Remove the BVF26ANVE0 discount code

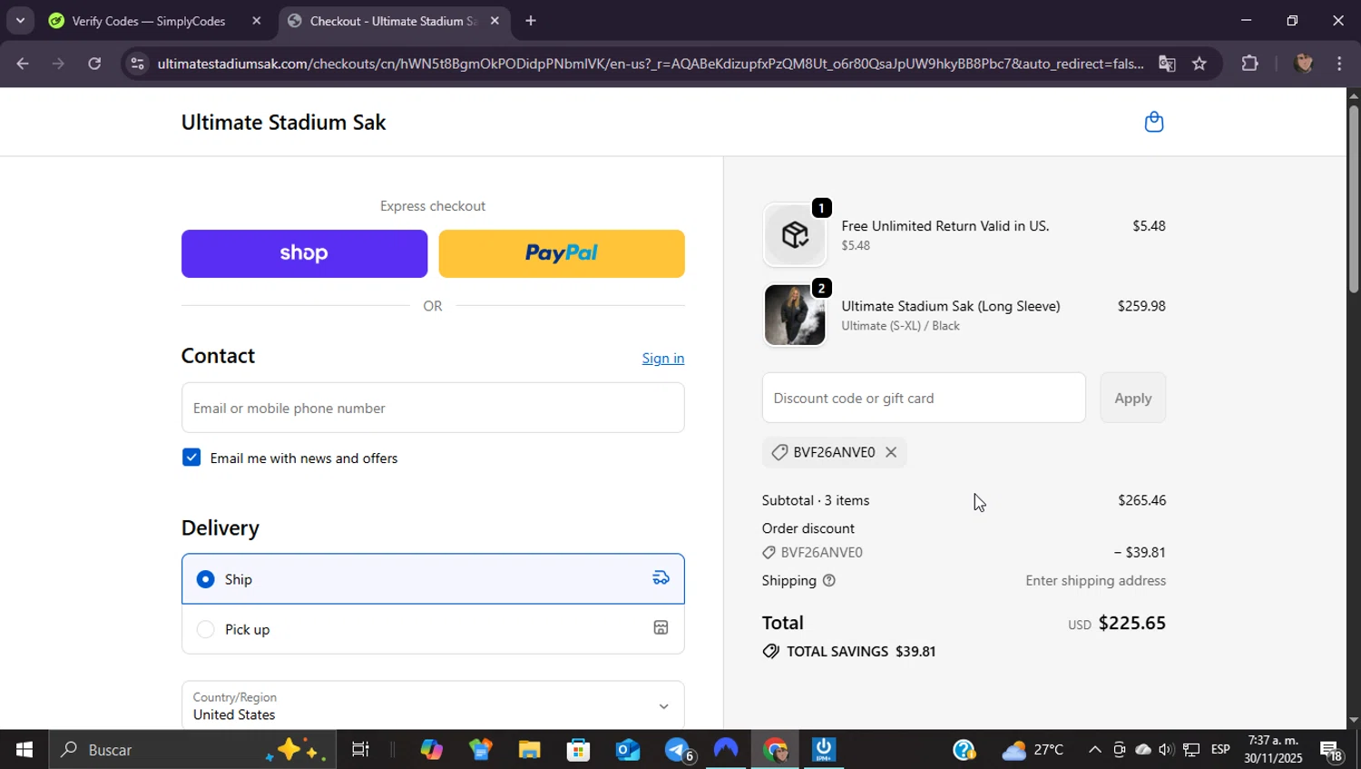[891, 452]
